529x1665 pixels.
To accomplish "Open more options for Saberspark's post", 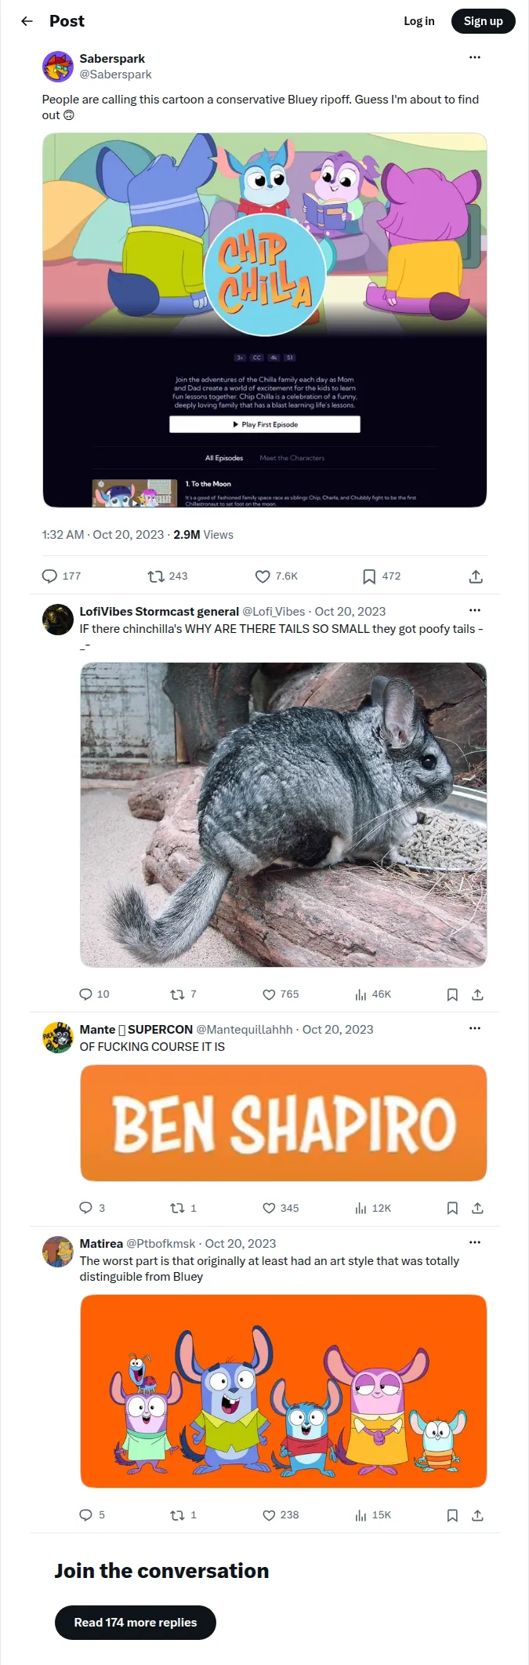I will pyautogui.click(x=475, y=58).
